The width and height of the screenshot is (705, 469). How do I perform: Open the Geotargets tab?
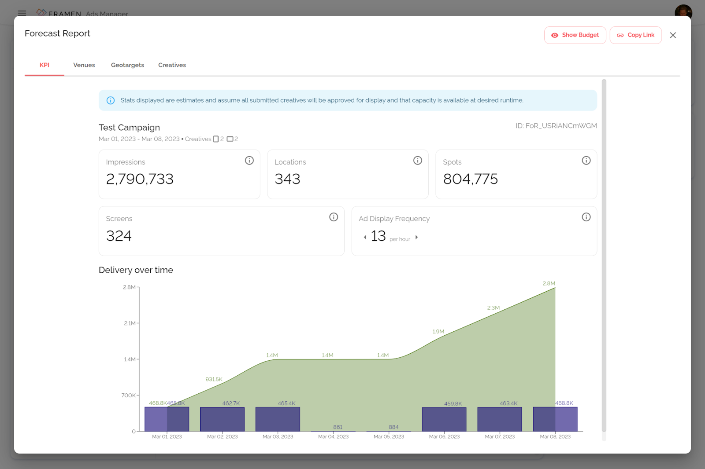[127, 65]
